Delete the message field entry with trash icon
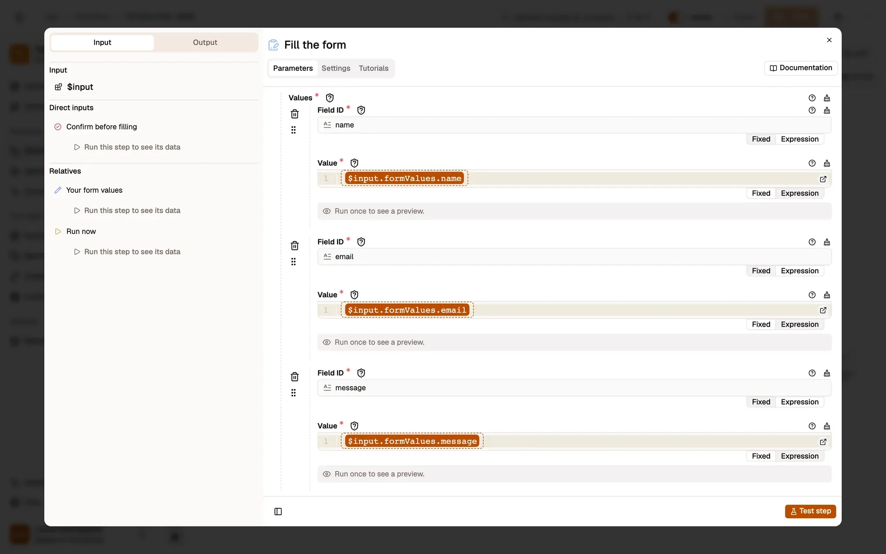 coord(295,377)
